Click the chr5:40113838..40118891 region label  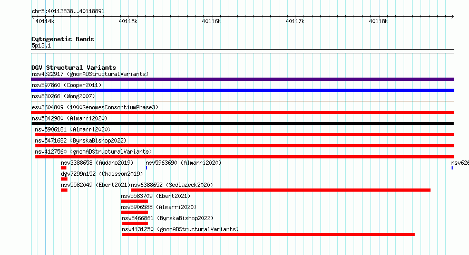pos(68,12)
